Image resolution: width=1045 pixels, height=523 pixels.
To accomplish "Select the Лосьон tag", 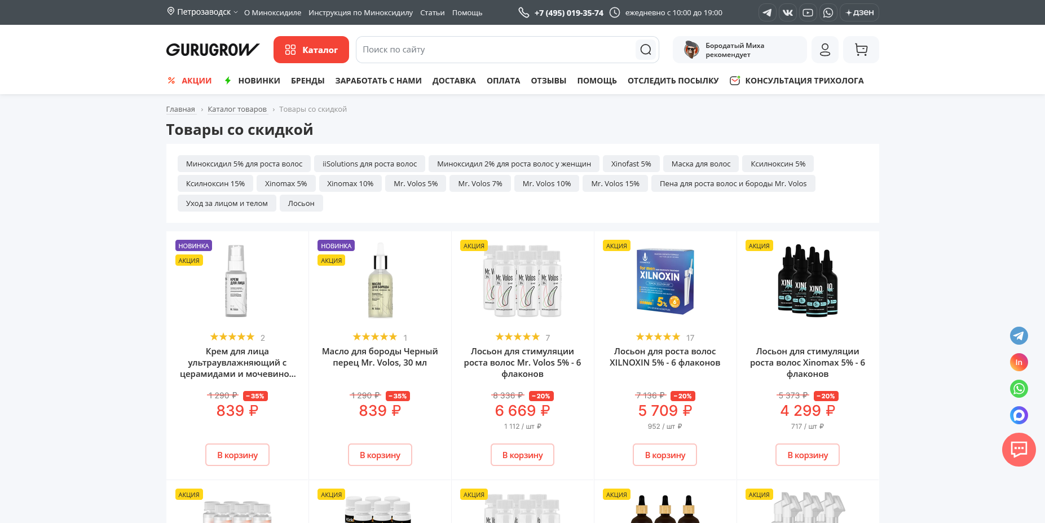I will coord(301,203).
